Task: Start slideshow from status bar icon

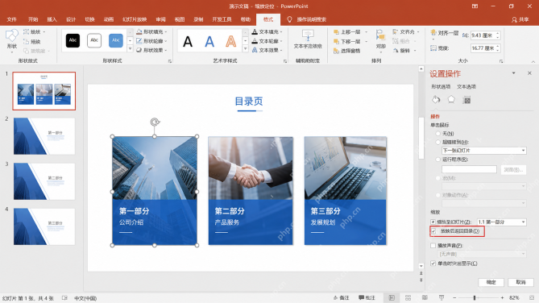Action: (x=442, y=298)
